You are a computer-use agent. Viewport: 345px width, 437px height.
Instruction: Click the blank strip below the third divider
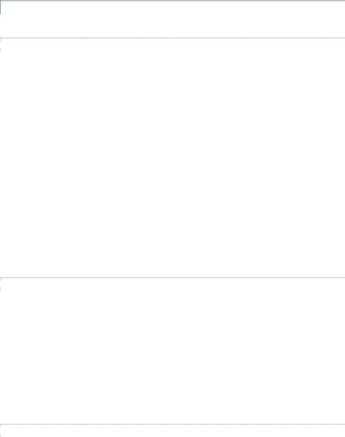pos(172,432)
